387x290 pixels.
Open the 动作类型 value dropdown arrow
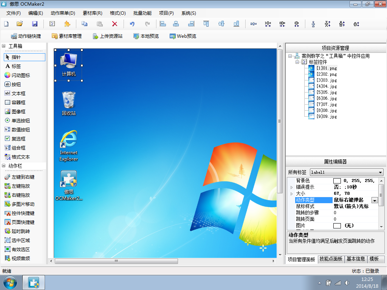375,200
